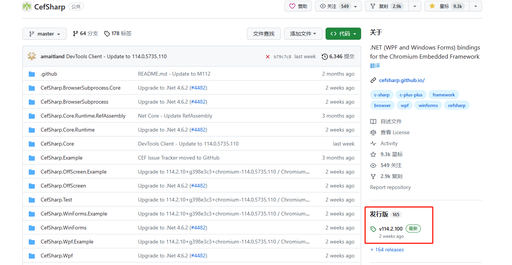Image resolution: width=512 pixels, height=265 pixels.
Task: Click the 翻译 translate link
Action: point(375,66)
